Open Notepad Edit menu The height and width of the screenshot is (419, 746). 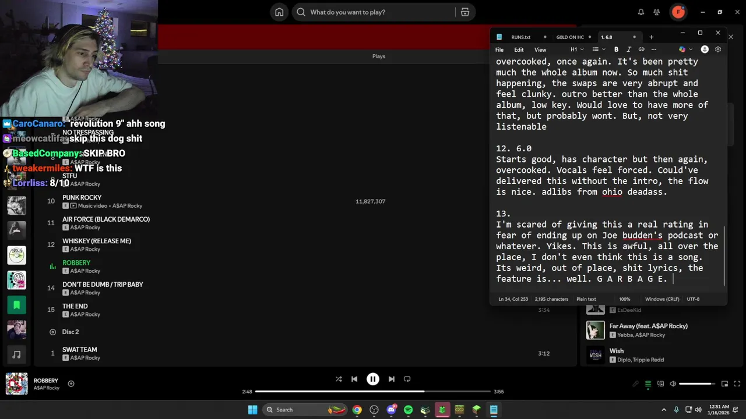[x=519, y=49]
